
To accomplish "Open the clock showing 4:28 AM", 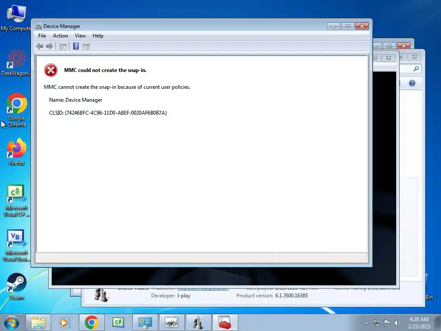I will (419, 322).
